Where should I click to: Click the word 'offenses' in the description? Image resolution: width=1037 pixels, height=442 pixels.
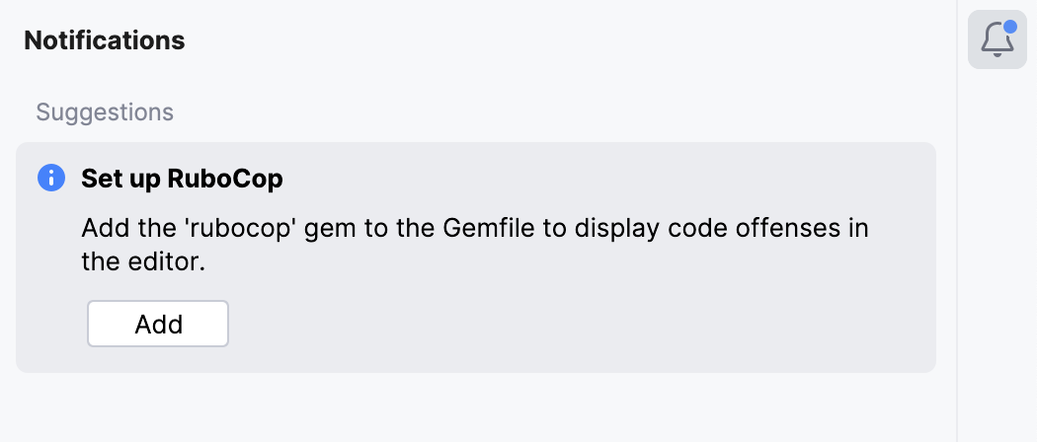click(x=763, y=229)
